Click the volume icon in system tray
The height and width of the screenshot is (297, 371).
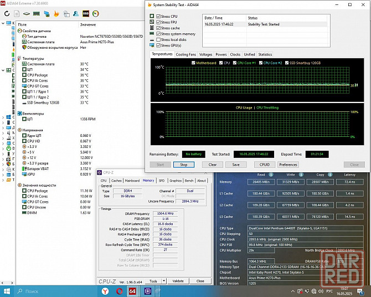coord(321,291)
